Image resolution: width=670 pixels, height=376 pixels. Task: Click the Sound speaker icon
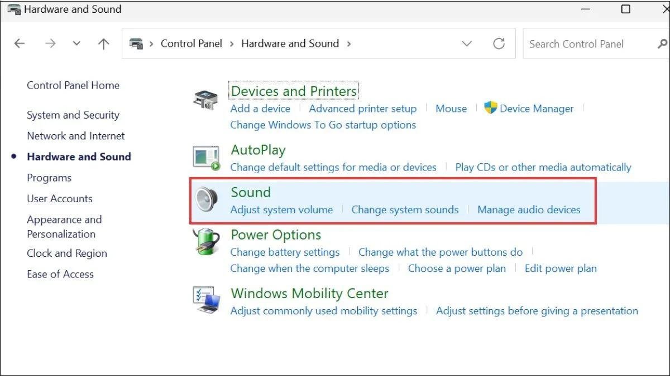pyautogui.click(x=205, y=200)
